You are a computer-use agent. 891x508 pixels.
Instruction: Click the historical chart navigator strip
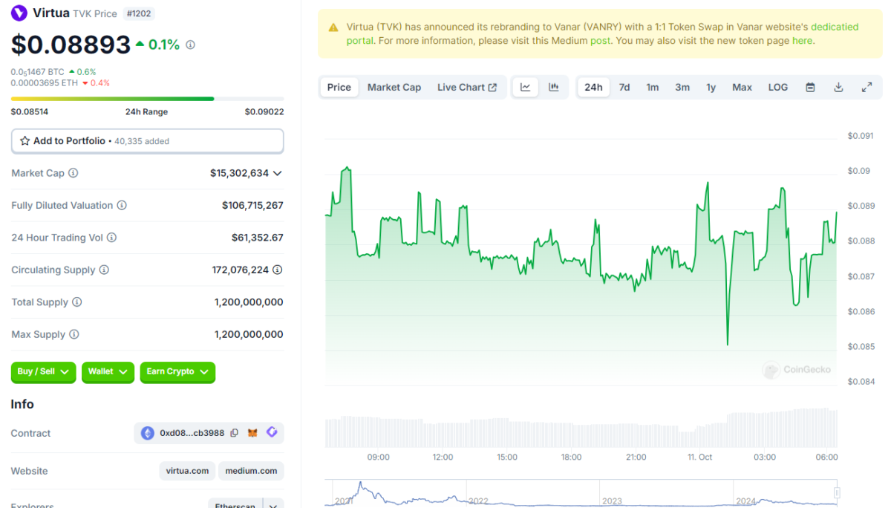click(x=582, y=493)
